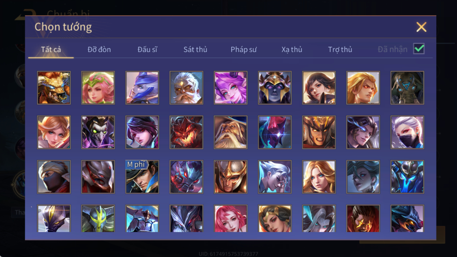Screen dimensions: 457x257
Task: Pick the white-bearded old man hero
Action: click(x=186, y=88)
